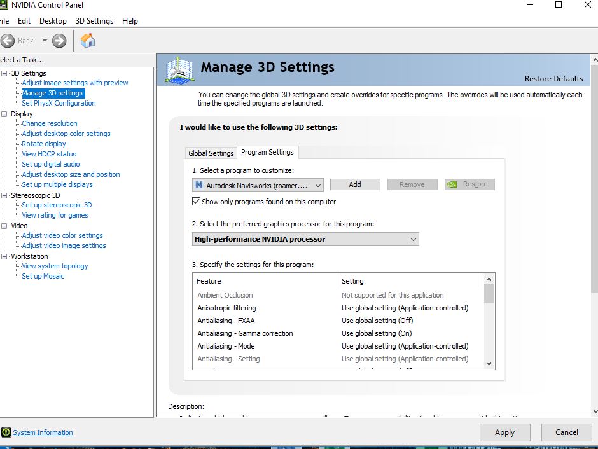The image size is (598, 449).
Task: Open the Back history dropdown arrow
Action: click(x=45, y=41)
